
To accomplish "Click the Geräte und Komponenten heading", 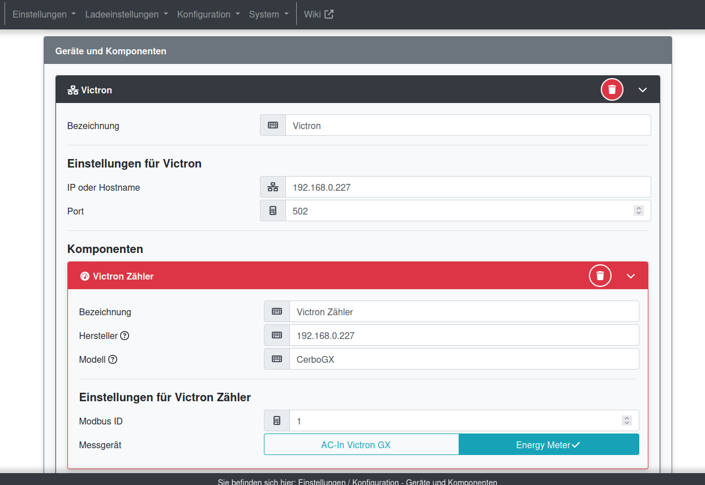I will pos(111,51).
